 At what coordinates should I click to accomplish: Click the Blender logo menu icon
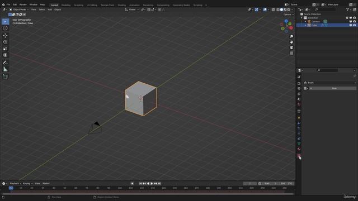tap(3, 4)
